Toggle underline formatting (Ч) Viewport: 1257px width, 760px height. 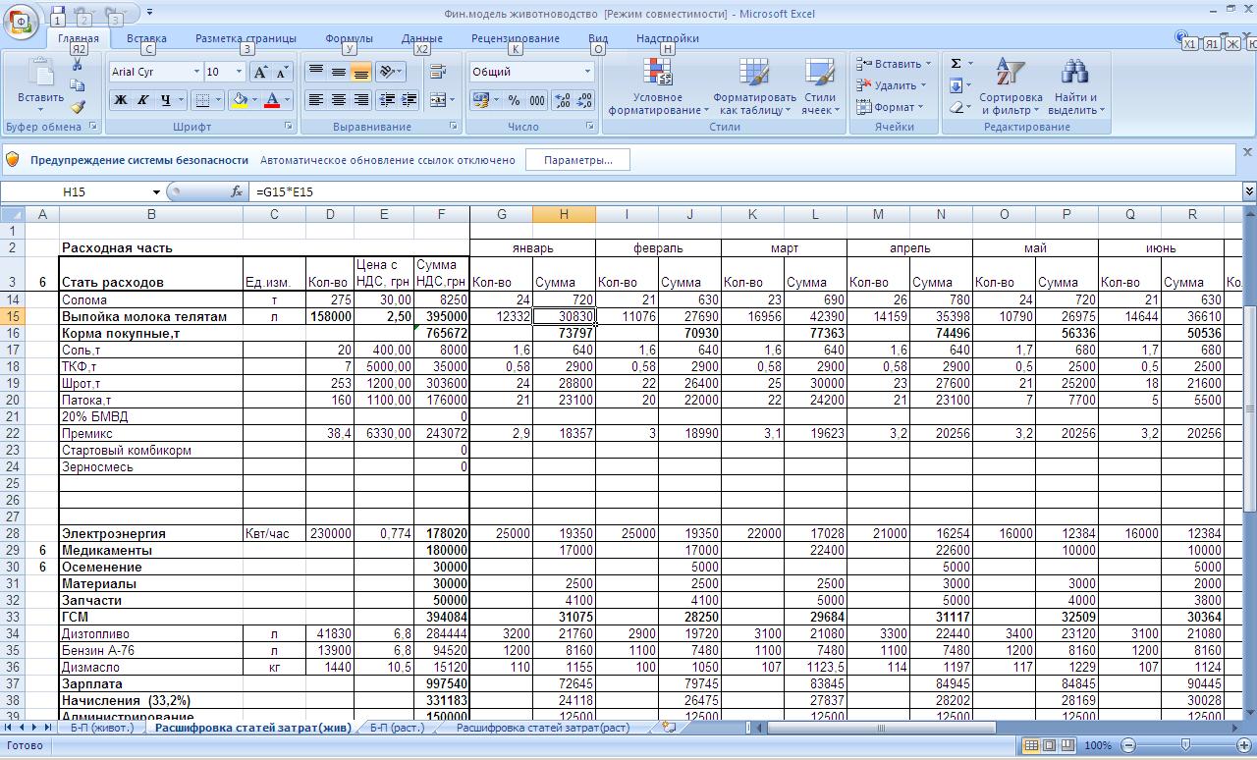pyautogui.click(x=166, y=100)
